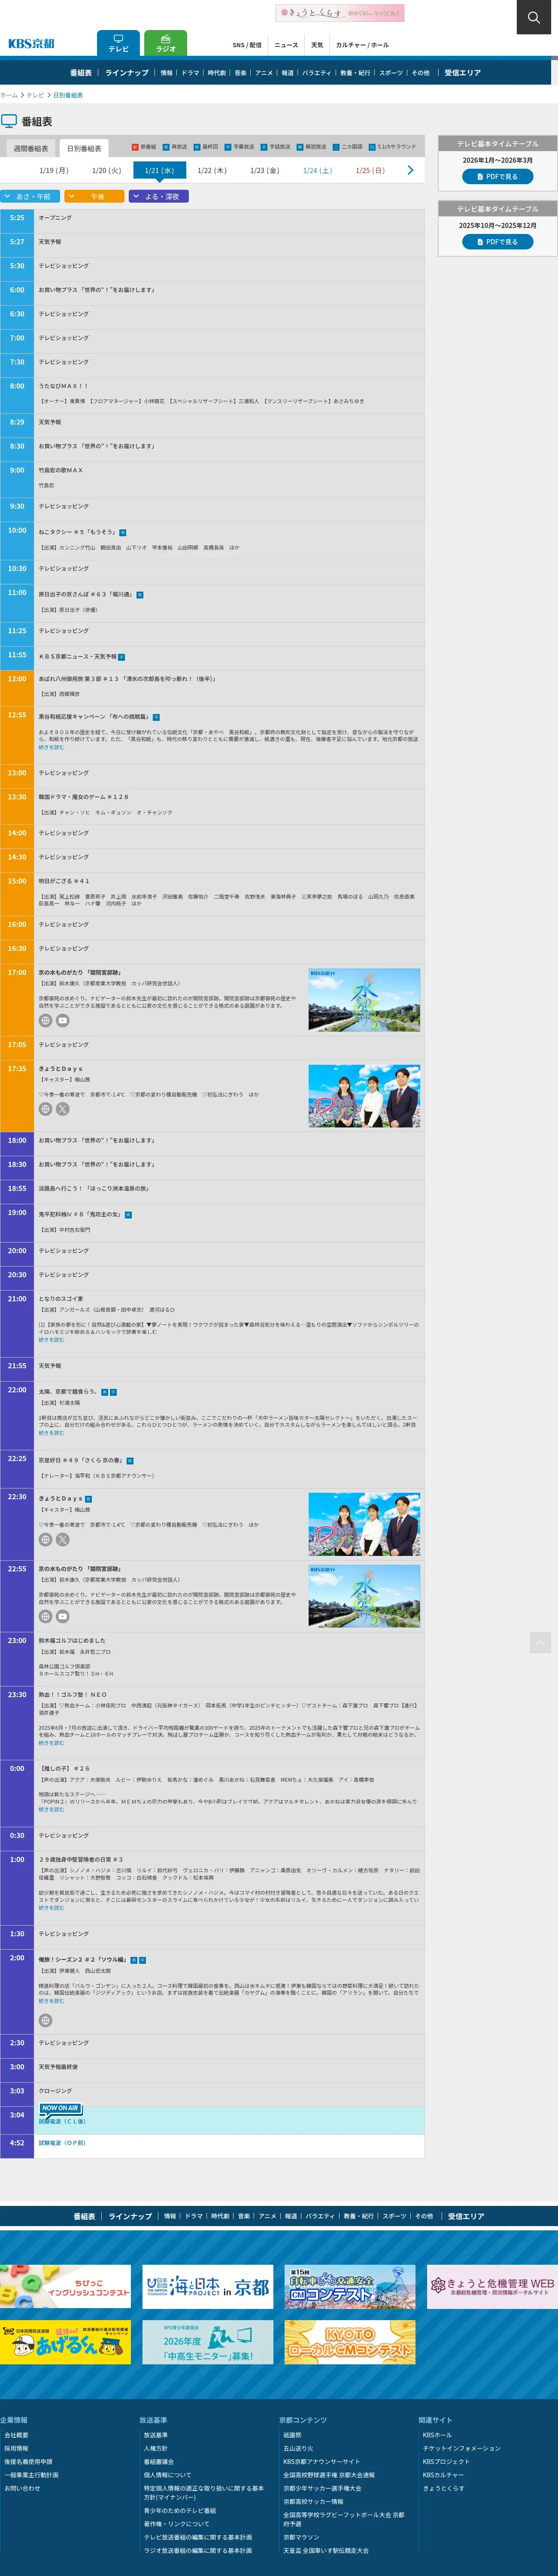Expand 続きを読む for 21:00 となりのスゴイ家
This screenshot has width=558, height=2576.
[51, 1339]
